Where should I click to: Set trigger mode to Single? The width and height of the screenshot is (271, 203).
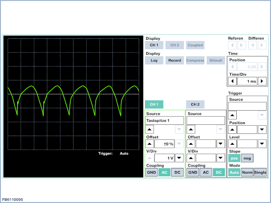click(260, 172)
